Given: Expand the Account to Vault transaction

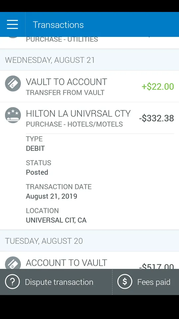Looking at the screenshot, I should [x=89, y=261].
